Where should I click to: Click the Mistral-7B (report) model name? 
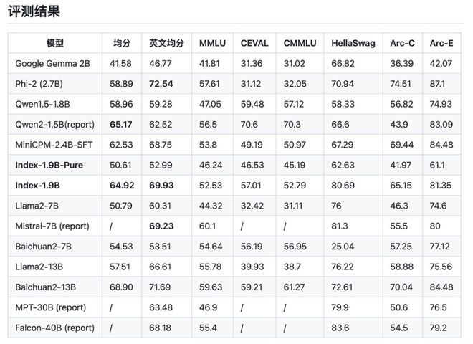52,226
